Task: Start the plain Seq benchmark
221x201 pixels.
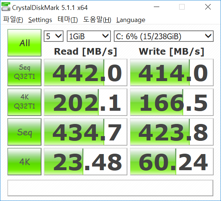Action: click(24, 132)
